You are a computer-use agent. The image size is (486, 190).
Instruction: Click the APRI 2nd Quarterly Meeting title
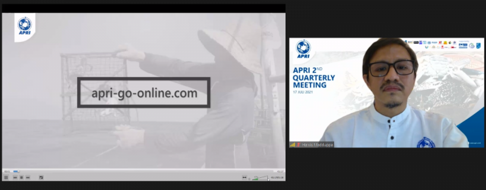click(x=314, y=77)
